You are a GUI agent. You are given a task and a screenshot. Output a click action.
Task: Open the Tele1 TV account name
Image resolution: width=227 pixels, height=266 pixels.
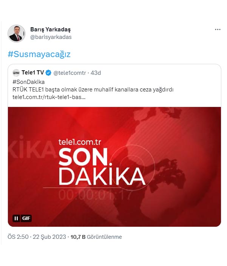(33, 73)
